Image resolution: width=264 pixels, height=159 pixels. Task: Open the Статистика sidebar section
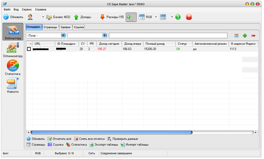click(13, 68)
